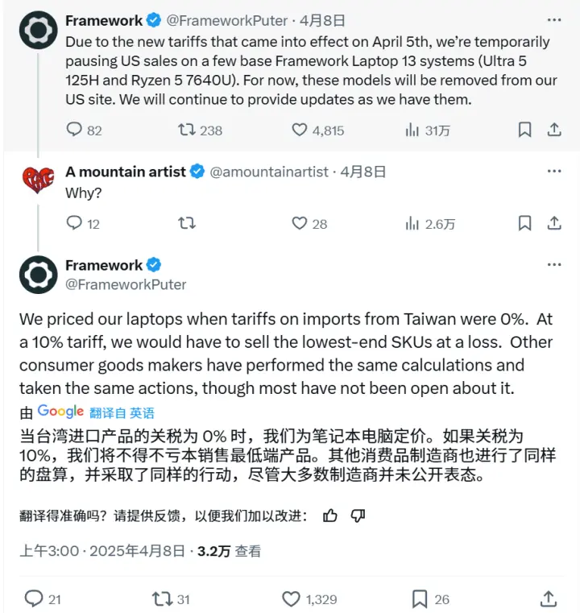580x613 pixels.
Task: Open more options on Framework's main reply
Action: click(553, 265)
